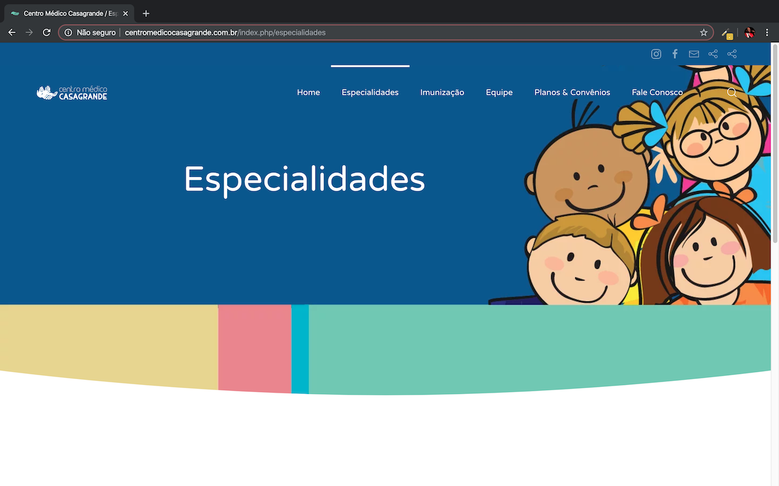Go back to the previous page
779x486 pixels.
(12, 32)
